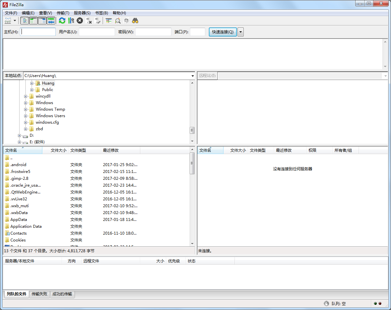
Task: Expand the Windows folder in tree
Action: click(26, 103)
